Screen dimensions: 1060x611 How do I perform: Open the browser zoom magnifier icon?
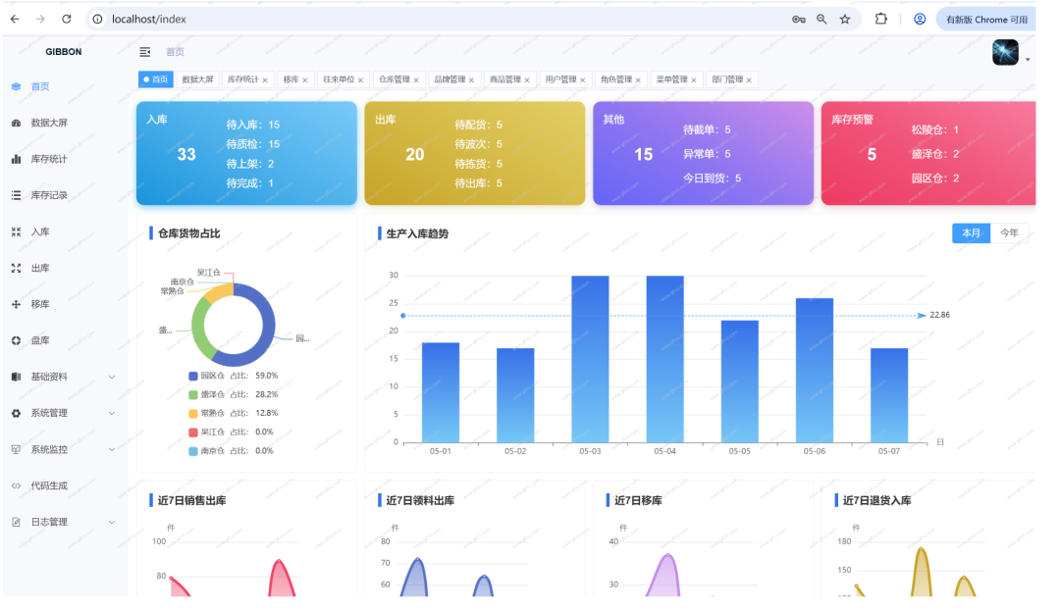point(821,20)
